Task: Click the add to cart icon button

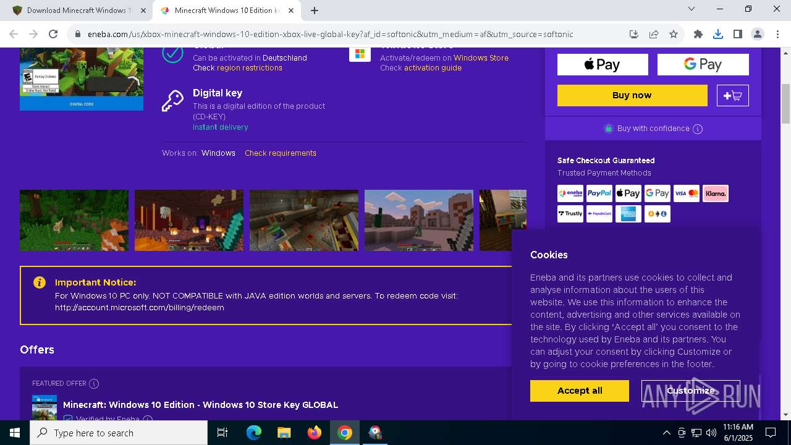Action: tap(733, 95)
